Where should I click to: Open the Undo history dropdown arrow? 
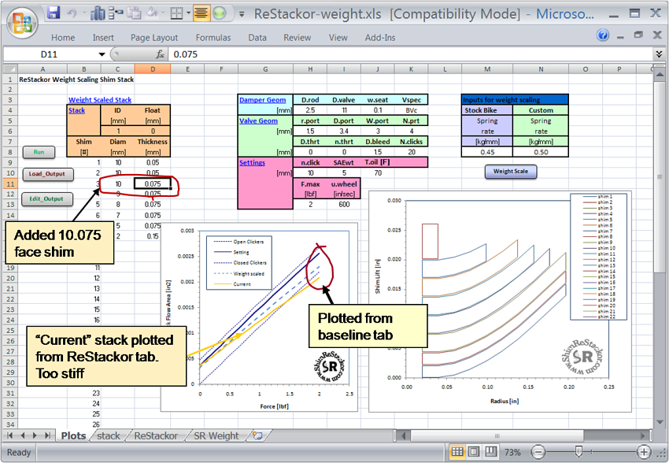pos(83,13)
